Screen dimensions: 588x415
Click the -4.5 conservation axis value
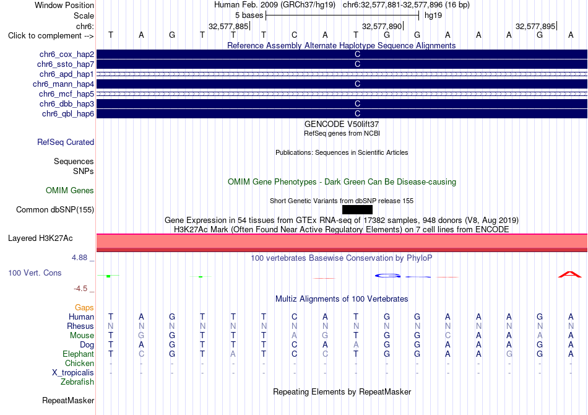[x=80, y=289]
